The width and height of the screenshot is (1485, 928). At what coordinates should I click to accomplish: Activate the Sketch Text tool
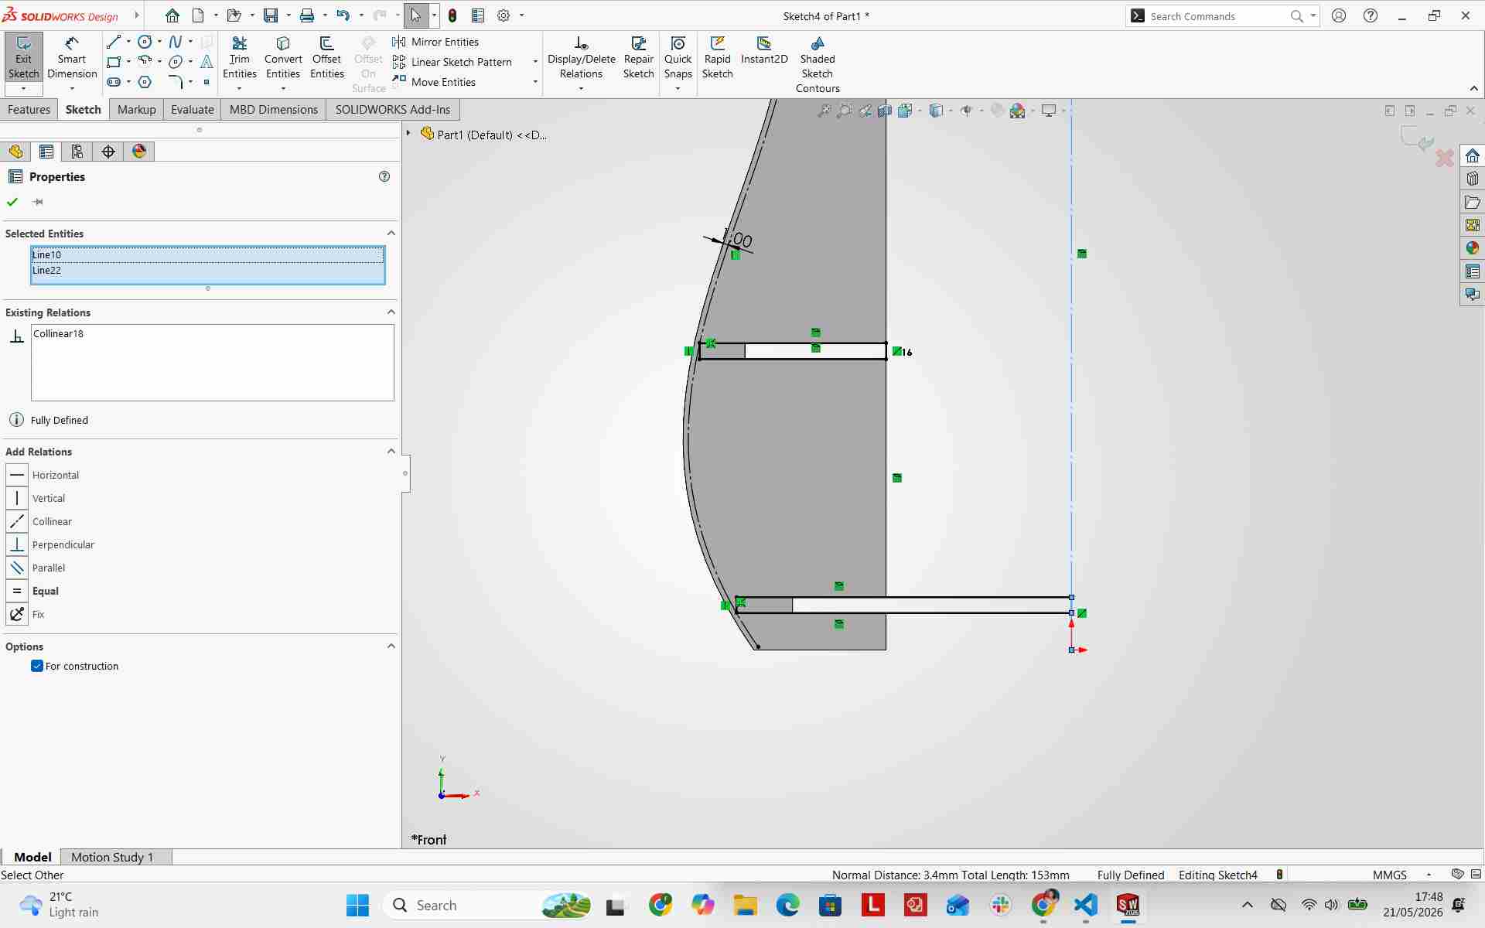[x=207, y=62]
